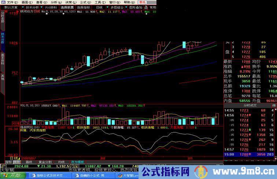Select the 基本资料 sidebar tab

point(3,59)
